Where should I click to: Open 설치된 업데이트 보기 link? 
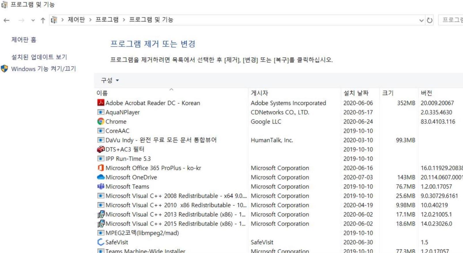39,57
